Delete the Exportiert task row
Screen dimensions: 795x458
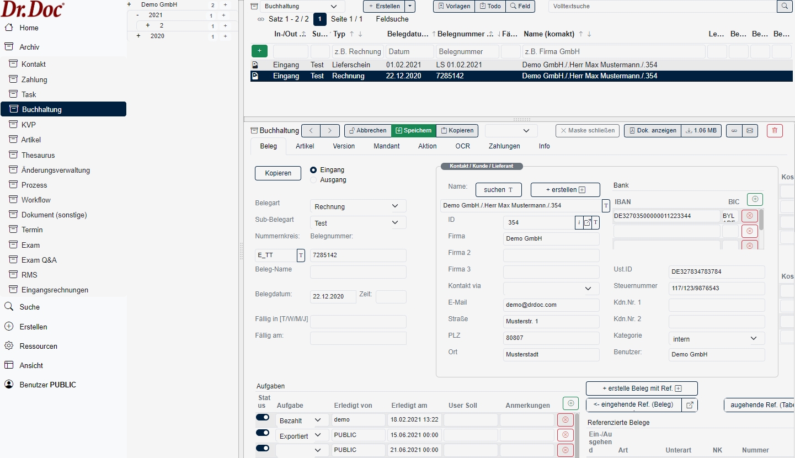(565, 435)
